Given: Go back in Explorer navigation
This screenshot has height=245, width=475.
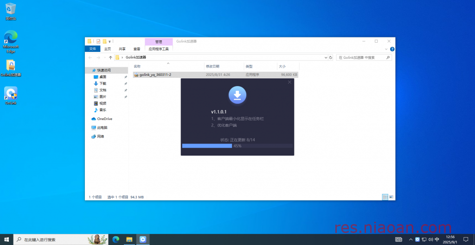Looking at the screenshot, I should [90, 57].
